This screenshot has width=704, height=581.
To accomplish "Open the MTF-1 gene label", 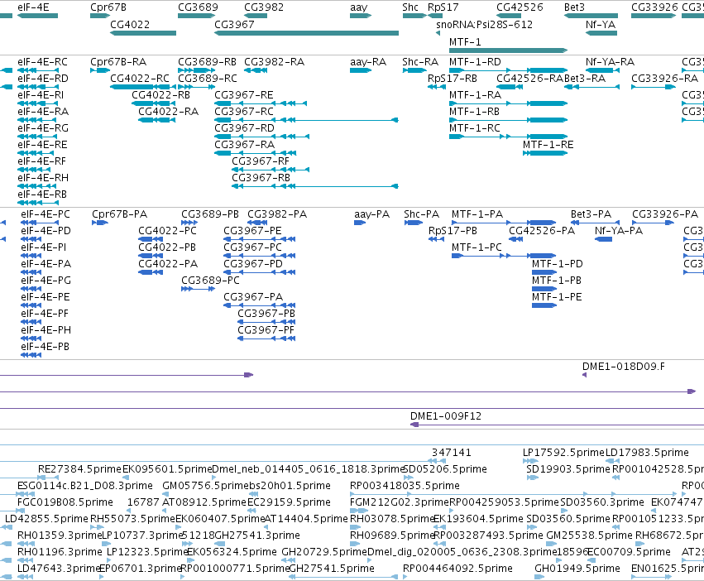I will tap(465, 41).
